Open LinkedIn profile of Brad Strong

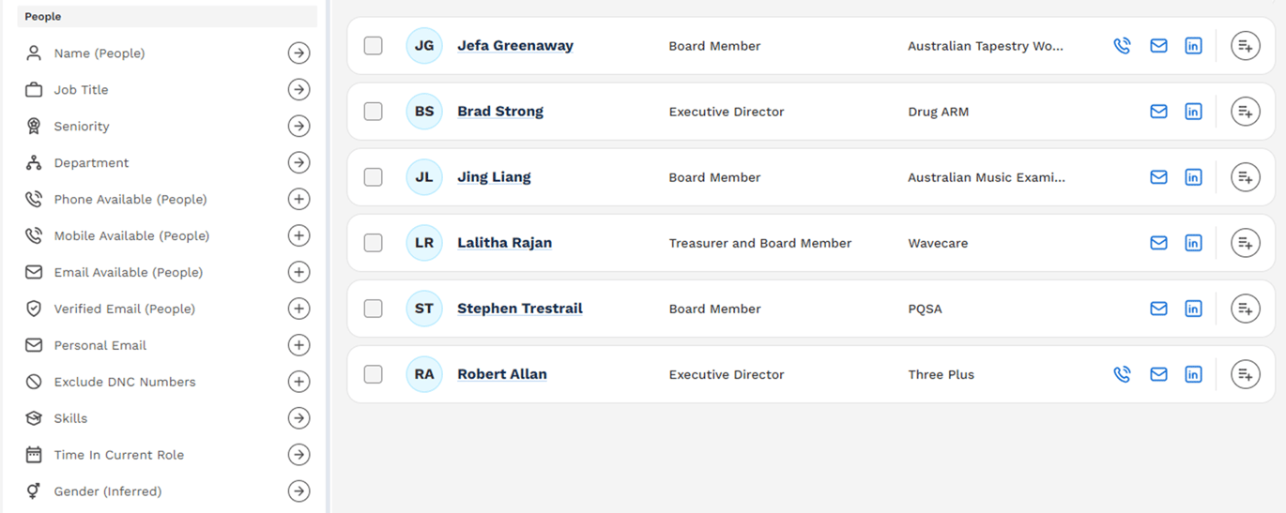coord(1193,112)
